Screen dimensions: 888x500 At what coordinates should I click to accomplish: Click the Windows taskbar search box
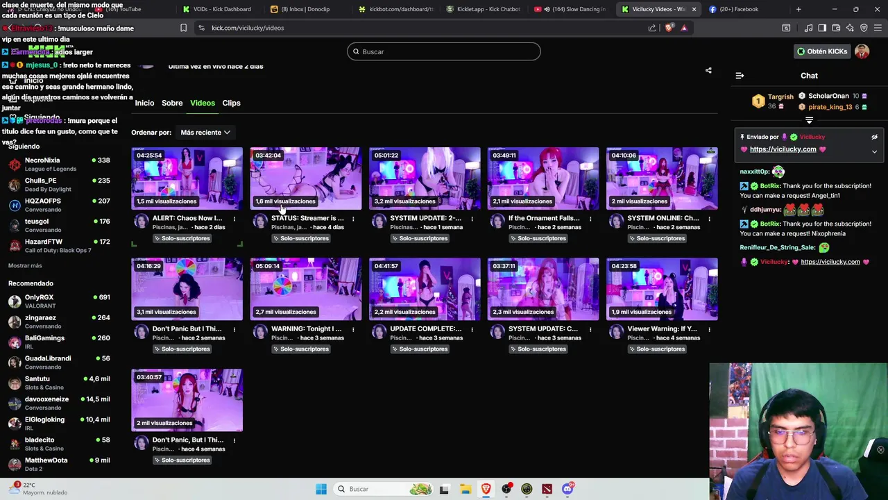(382, 489)
